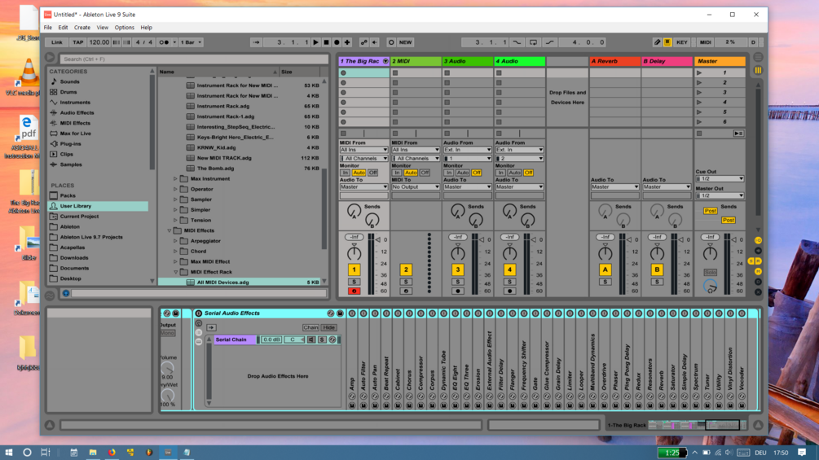Toggle the Punch-Out switch

pyautogui.click(x=549, y=42)
